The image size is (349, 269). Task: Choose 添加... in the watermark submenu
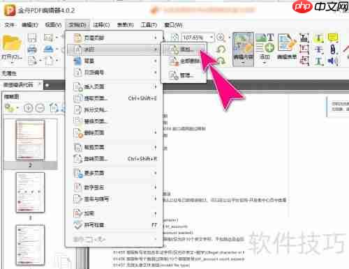pos(184,49)
